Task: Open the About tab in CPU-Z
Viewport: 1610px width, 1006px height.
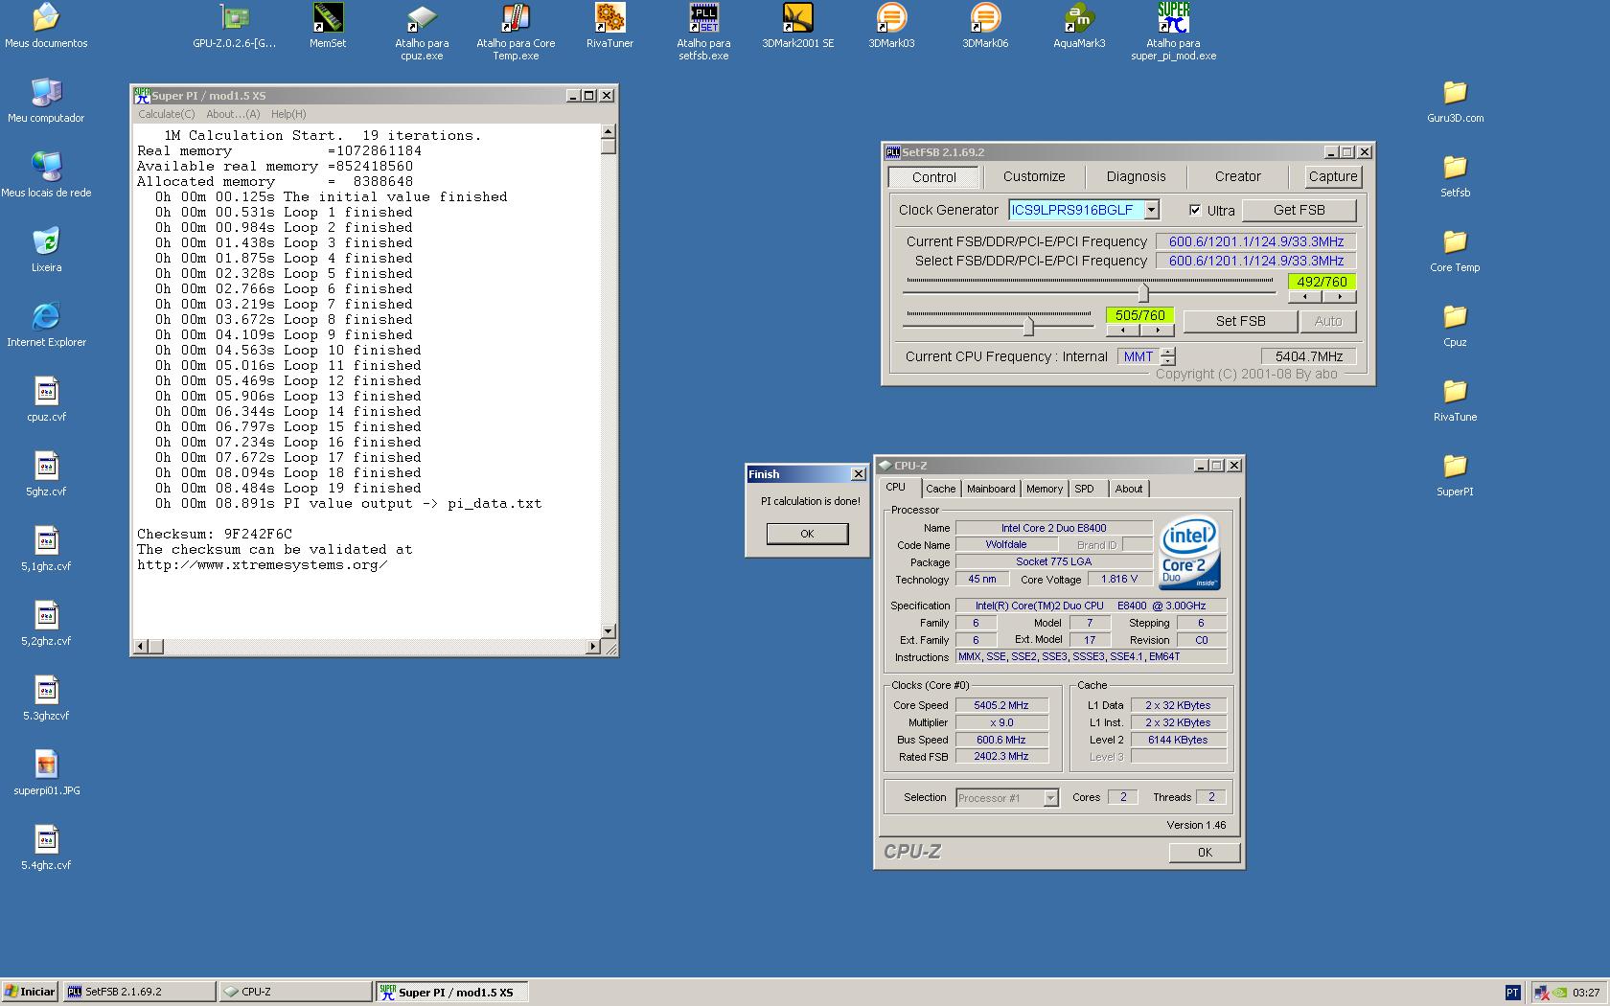Action: pyautogui.click(x=1128, y=489)
